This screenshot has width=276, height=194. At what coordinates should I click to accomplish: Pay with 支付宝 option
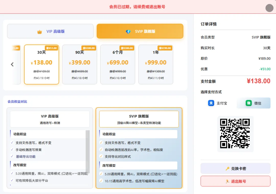tap(217, 103)
